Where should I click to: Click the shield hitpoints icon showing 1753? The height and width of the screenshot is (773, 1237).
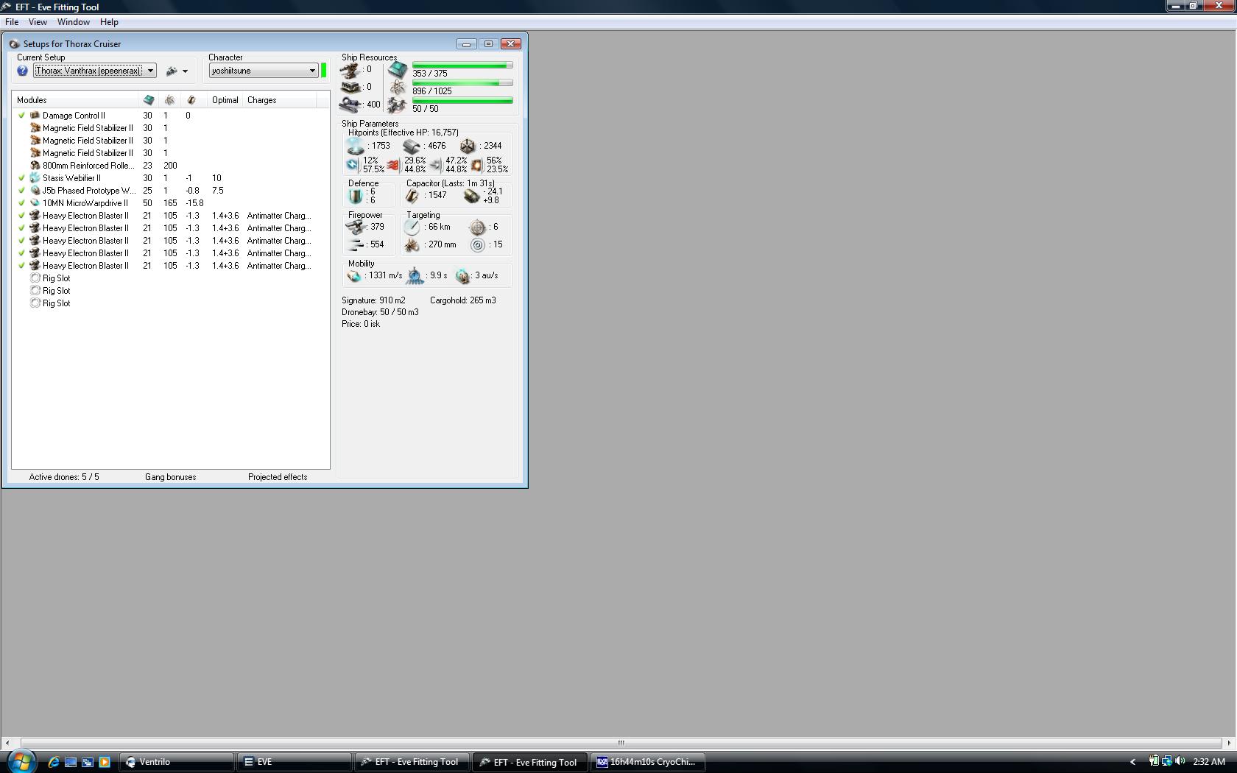click(356, 147)
